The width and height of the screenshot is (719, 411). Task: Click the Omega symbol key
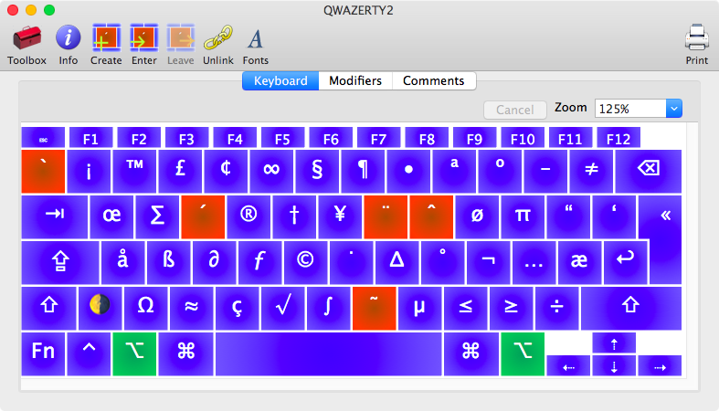145,308
